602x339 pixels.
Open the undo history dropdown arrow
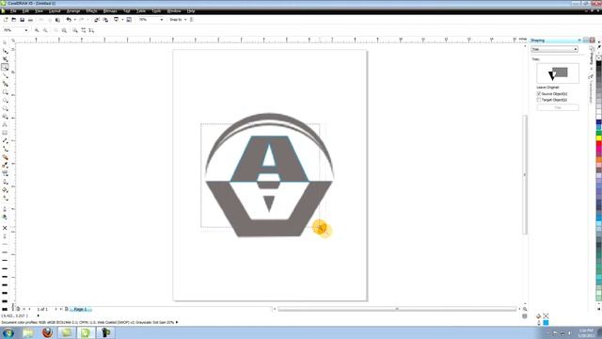click(x=75, y=20)
